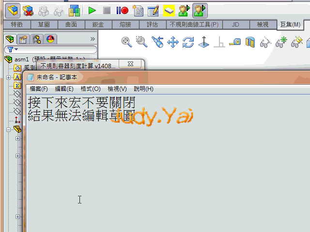Viewport: 310px width, 232px height.
Task: Expand panel tabs with double chevron
Action: (x=93, y=39)
